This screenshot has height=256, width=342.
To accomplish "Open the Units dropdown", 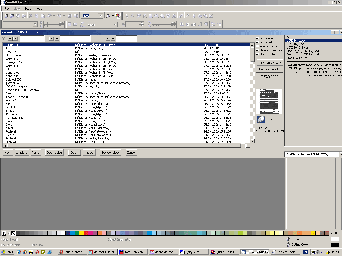I will tap(115, 24).
